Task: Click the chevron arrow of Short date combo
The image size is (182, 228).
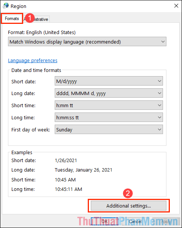Action: click(x=160, y=81)
